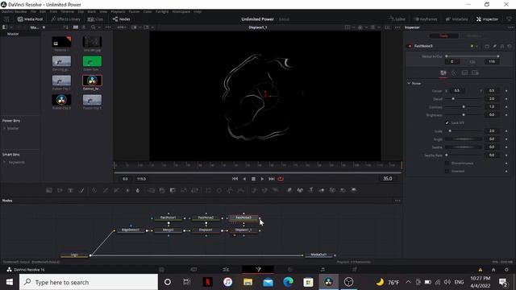Add a Polygon mask from the toolbar
Screen dimensions: 516x290
click(230, 190)
